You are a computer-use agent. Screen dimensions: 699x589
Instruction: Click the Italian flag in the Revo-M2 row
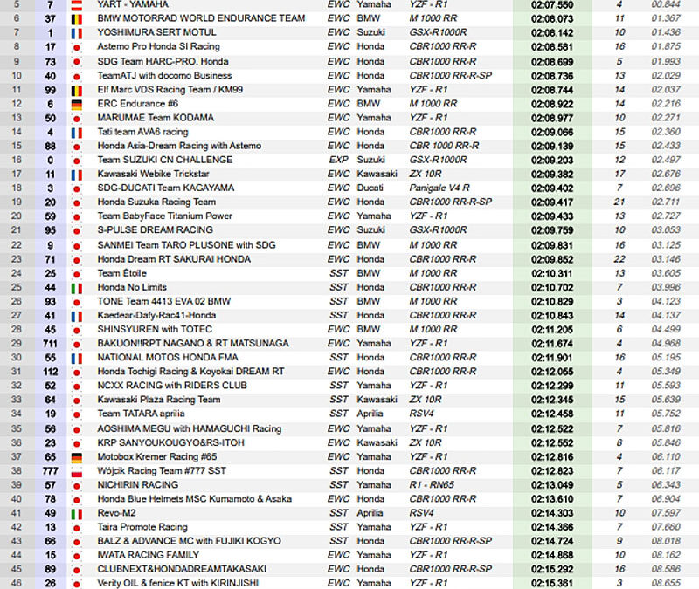point(77,514)
